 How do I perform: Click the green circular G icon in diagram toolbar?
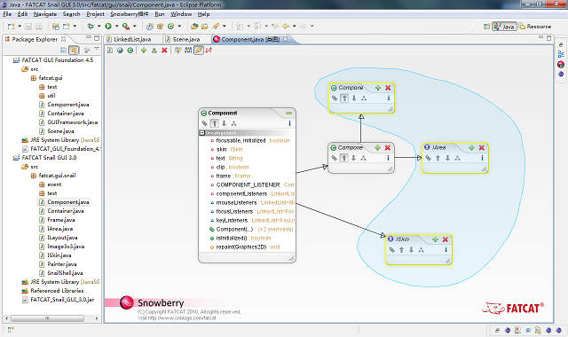(130, 51)
